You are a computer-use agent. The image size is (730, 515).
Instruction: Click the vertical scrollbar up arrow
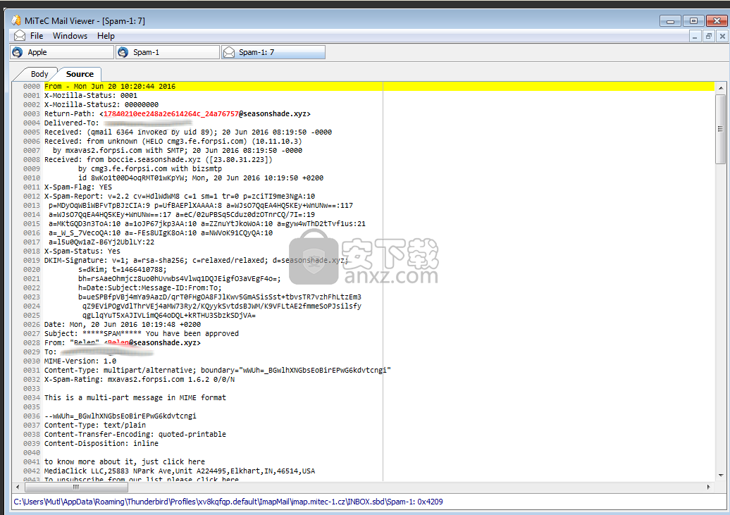click(721, 87)
